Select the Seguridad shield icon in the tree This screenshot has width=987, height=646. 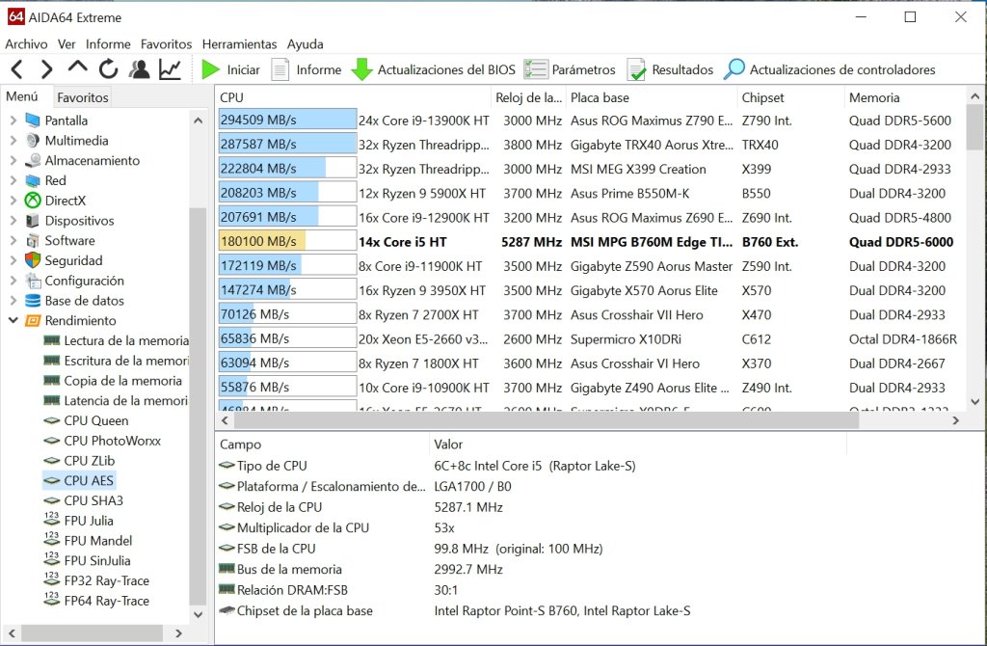33,260
